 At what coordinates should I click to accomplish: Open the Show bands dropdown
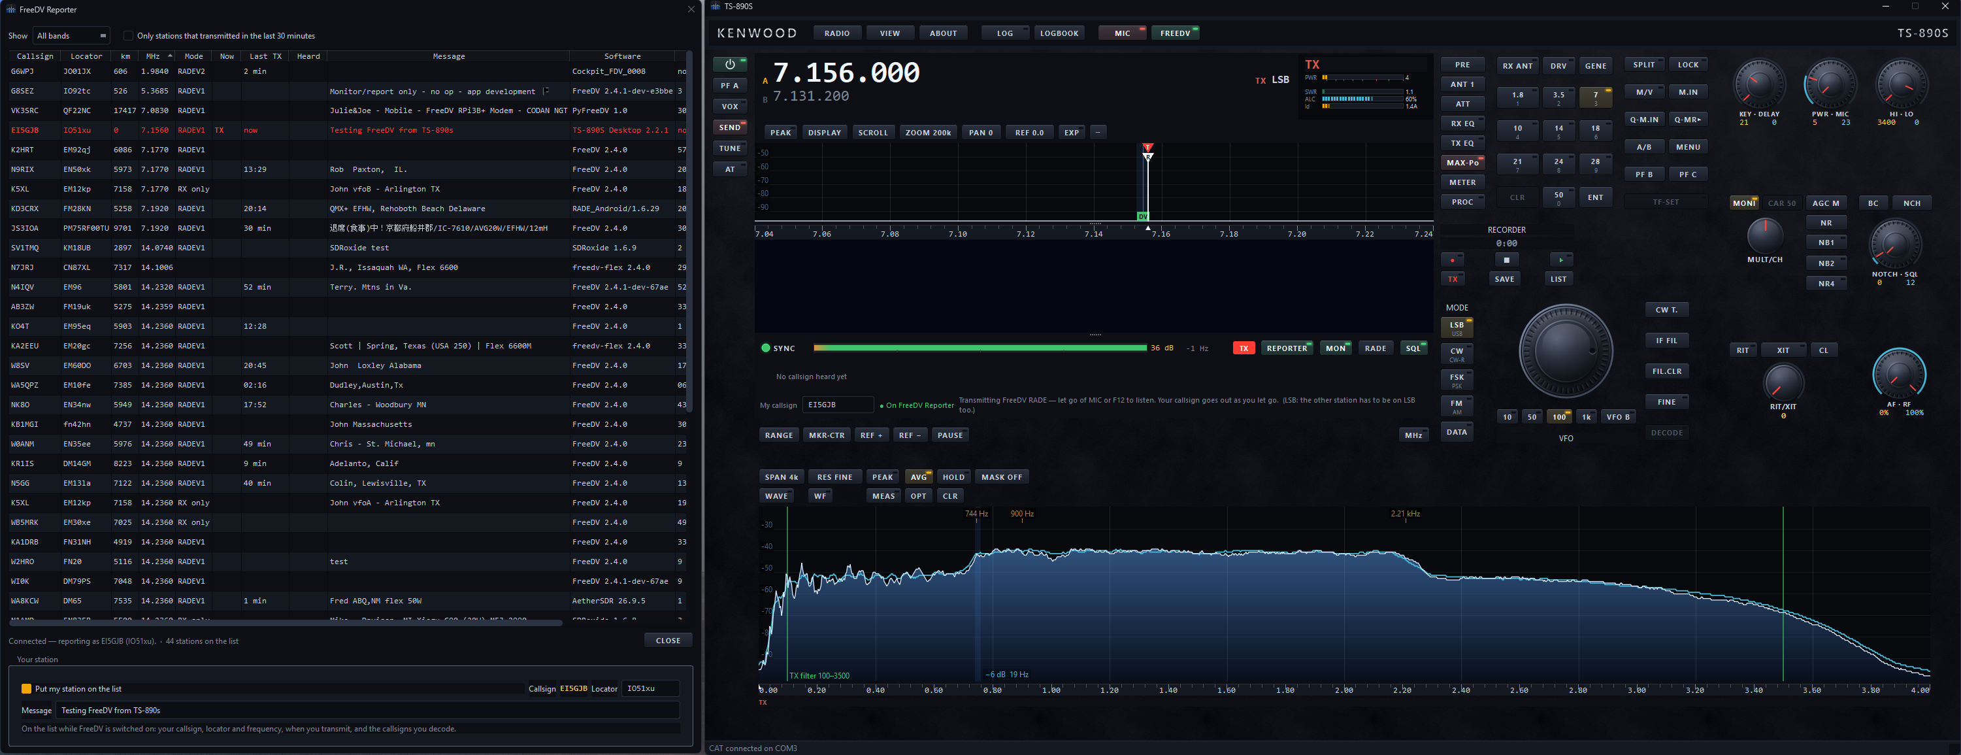point(72,36)
